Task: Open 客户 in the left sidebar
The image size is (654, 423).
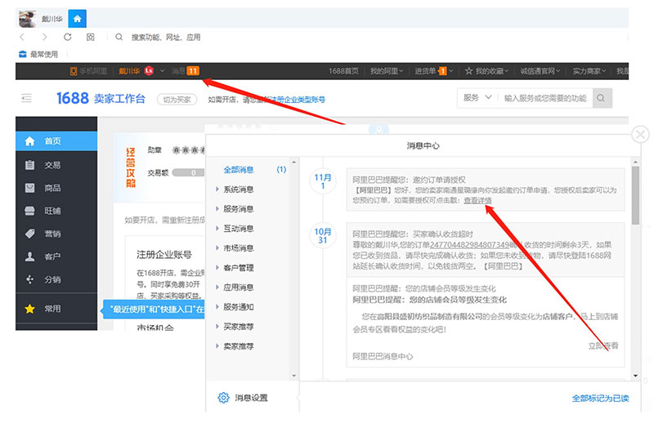Action: (56, 256)
